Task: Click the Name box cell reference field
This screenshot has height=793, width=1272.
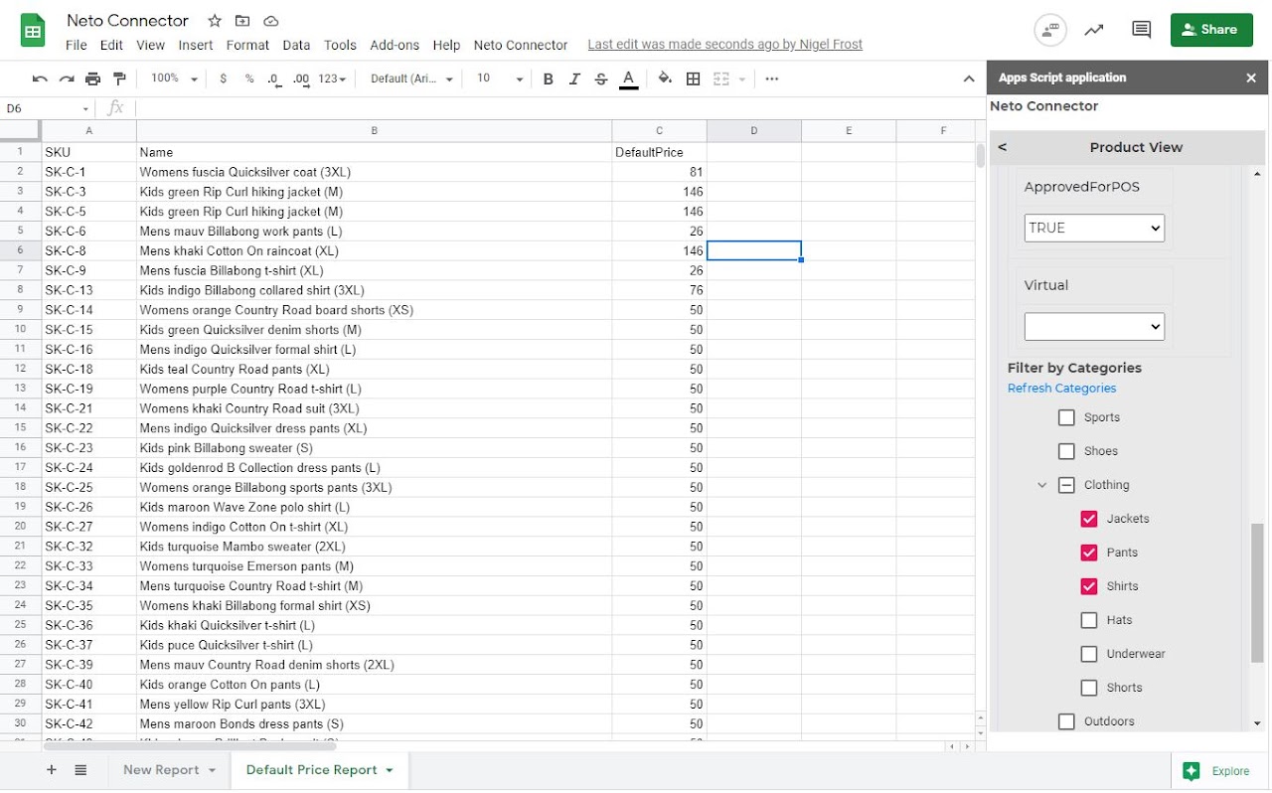Action: (x=47, y=108)
